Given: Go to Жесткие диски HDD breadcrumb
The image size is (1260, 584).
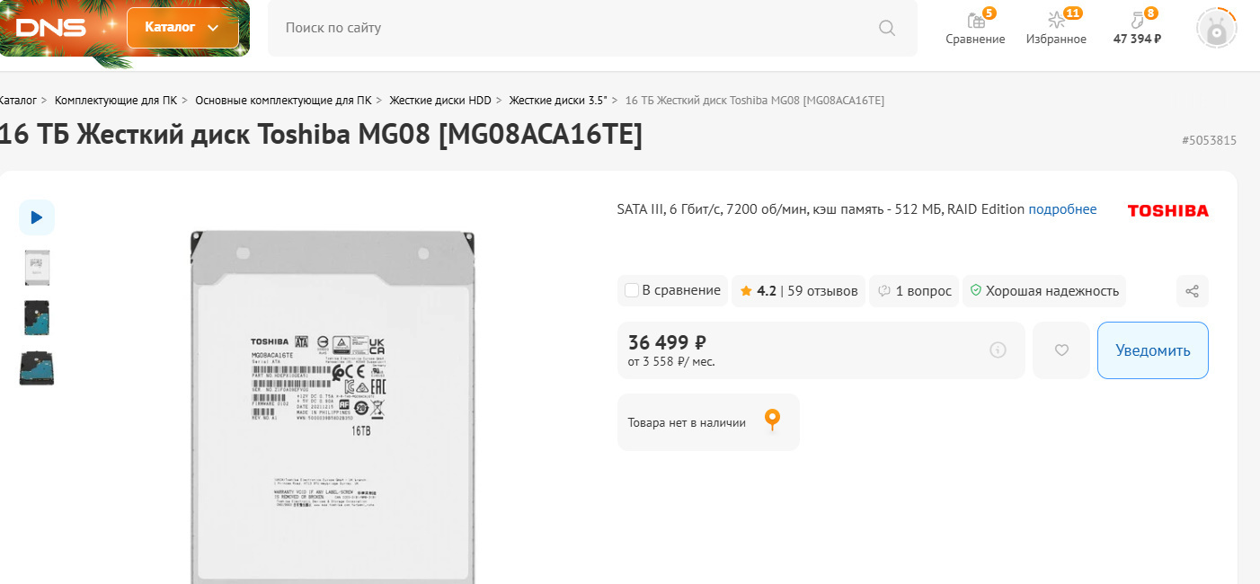Looking at the screenshot, I should (440, 101).
